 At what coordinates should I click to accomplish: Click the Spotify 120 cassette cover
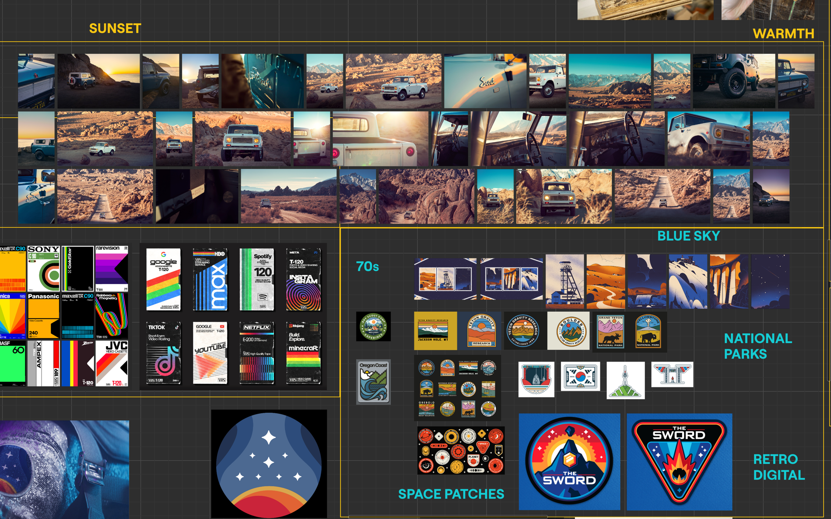(x=257, y=279)
